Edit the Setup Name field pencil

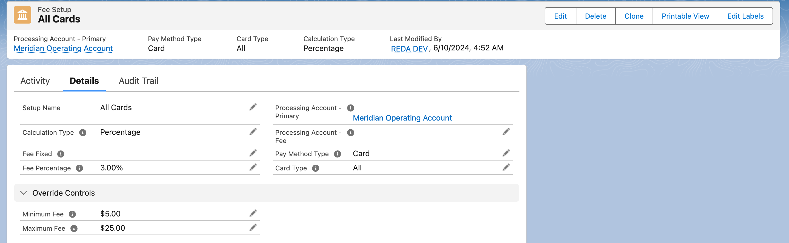point(253,107)
